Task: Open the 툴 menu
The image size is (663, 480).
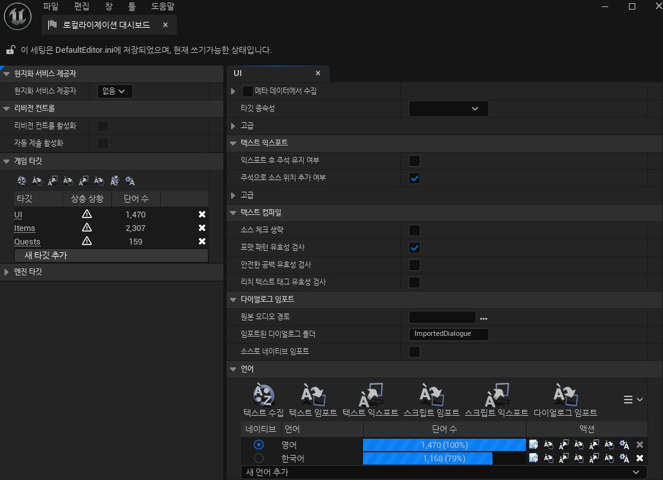Action: (132, 6)
